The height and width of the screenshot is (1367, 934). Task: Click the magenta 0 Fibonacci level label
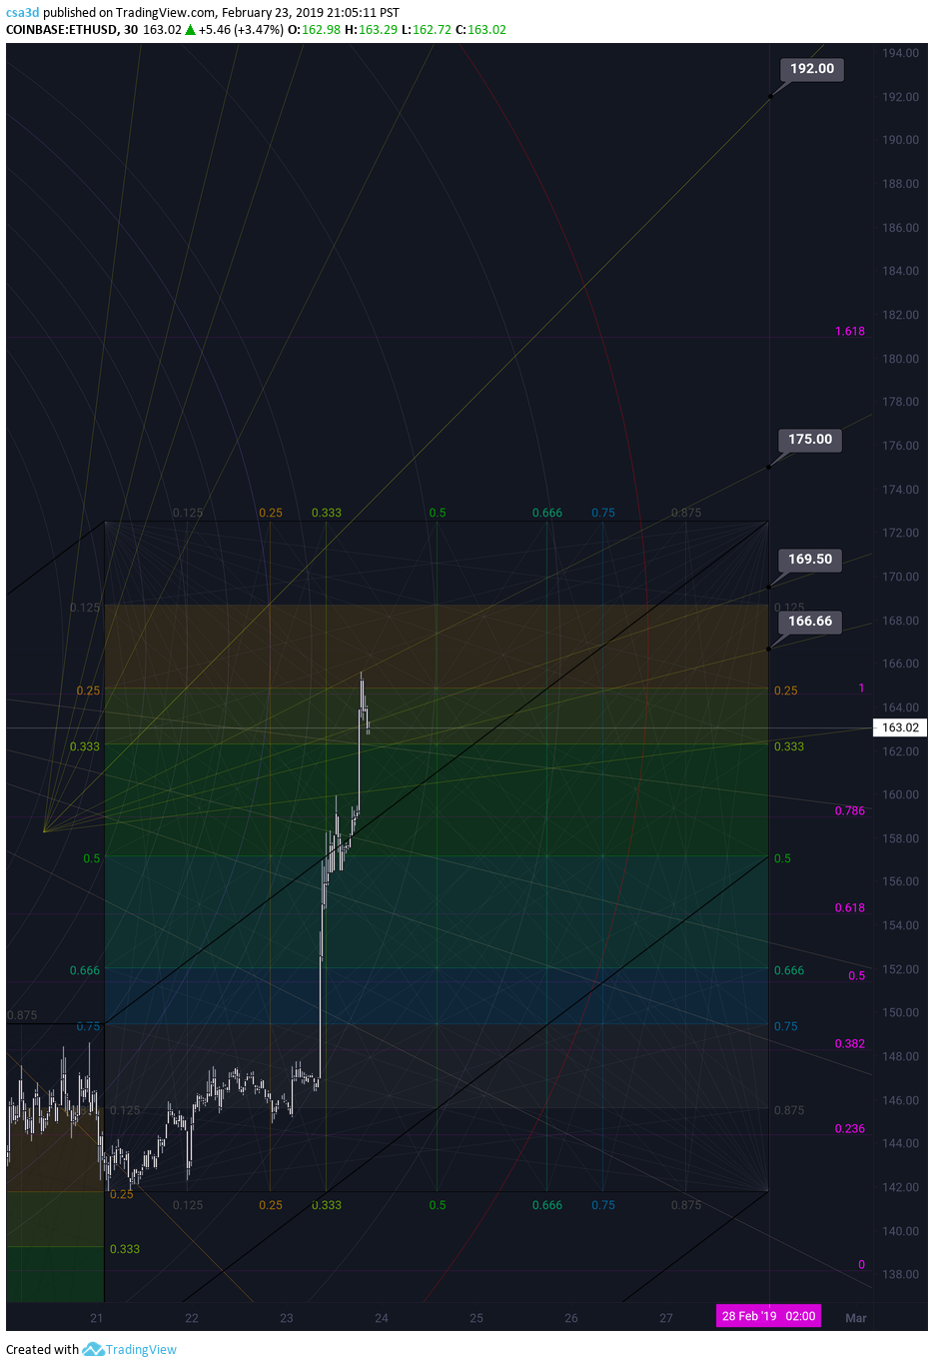[862, 1265]
